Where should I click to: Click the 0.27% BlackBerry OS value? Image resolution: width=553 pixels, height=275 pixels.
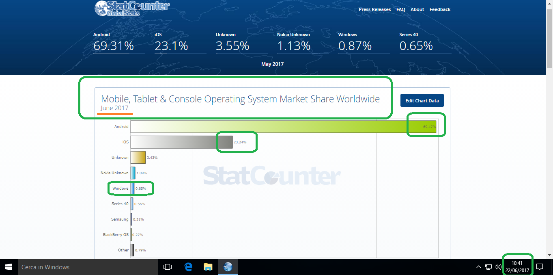138,235
